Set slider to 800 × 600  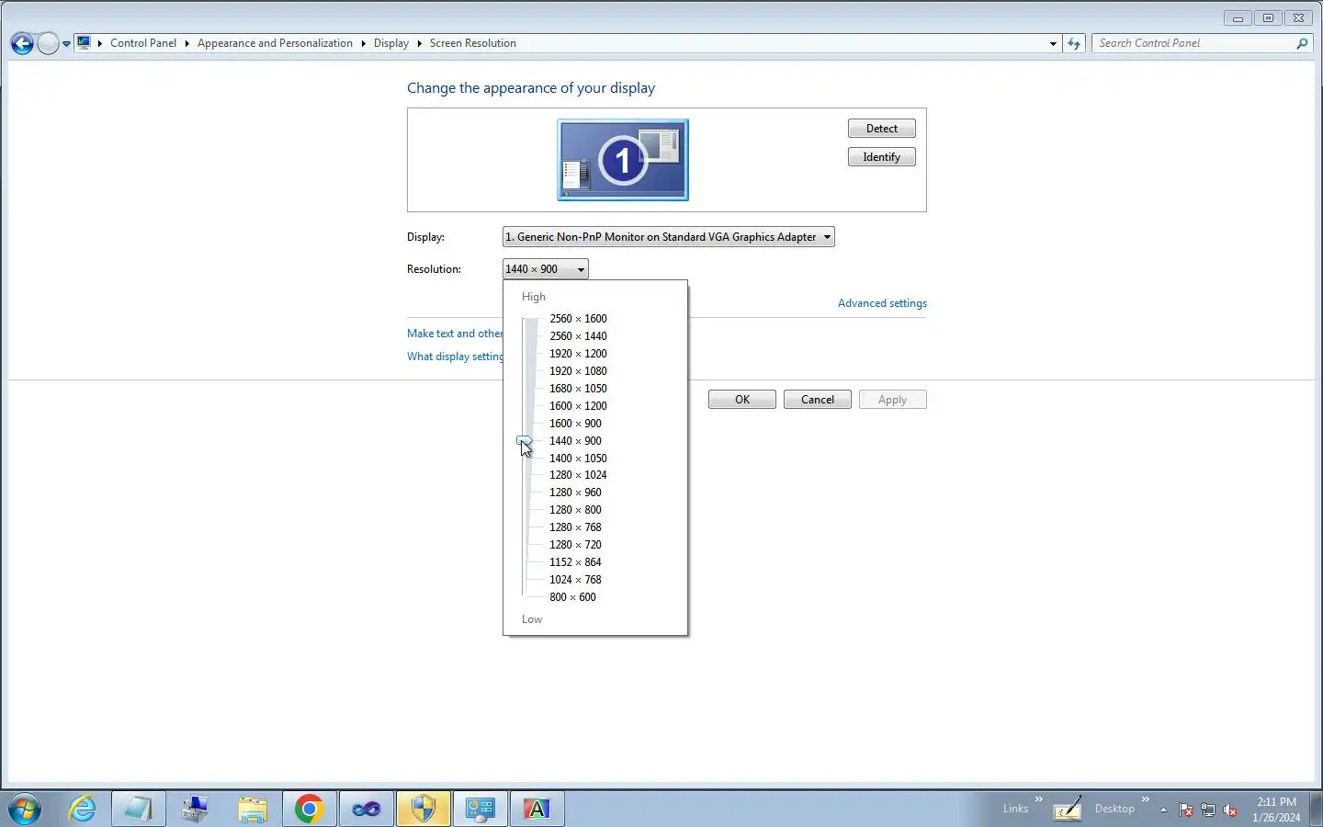[572, 597]
